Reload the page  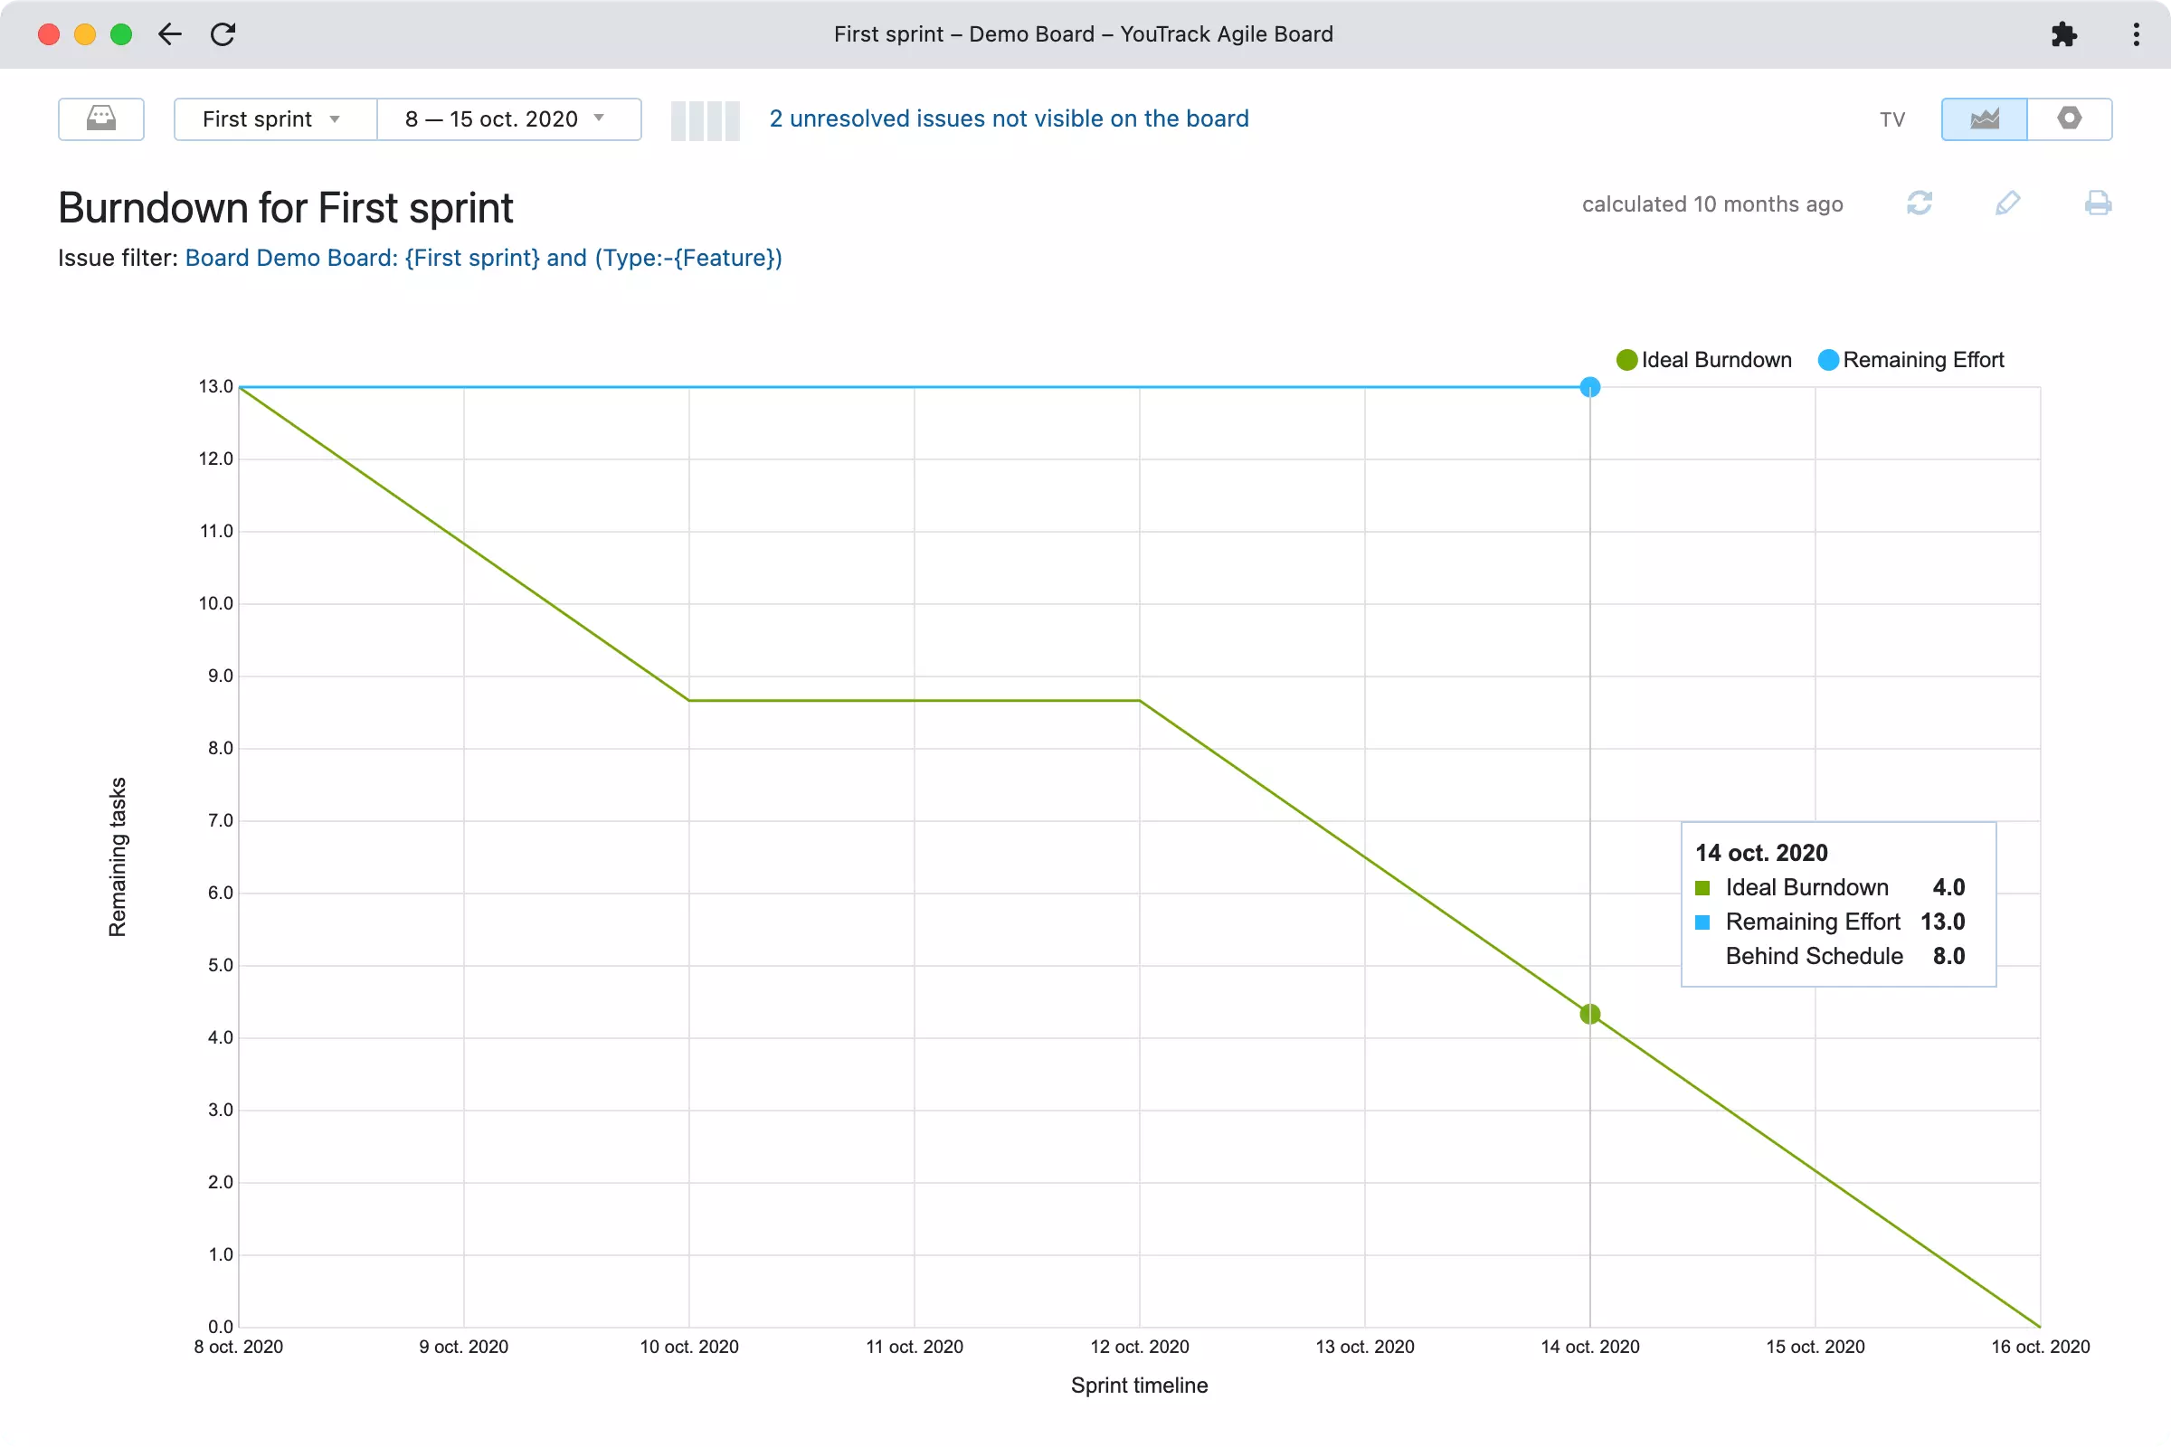pyautogui.click(x=223, y=34)
